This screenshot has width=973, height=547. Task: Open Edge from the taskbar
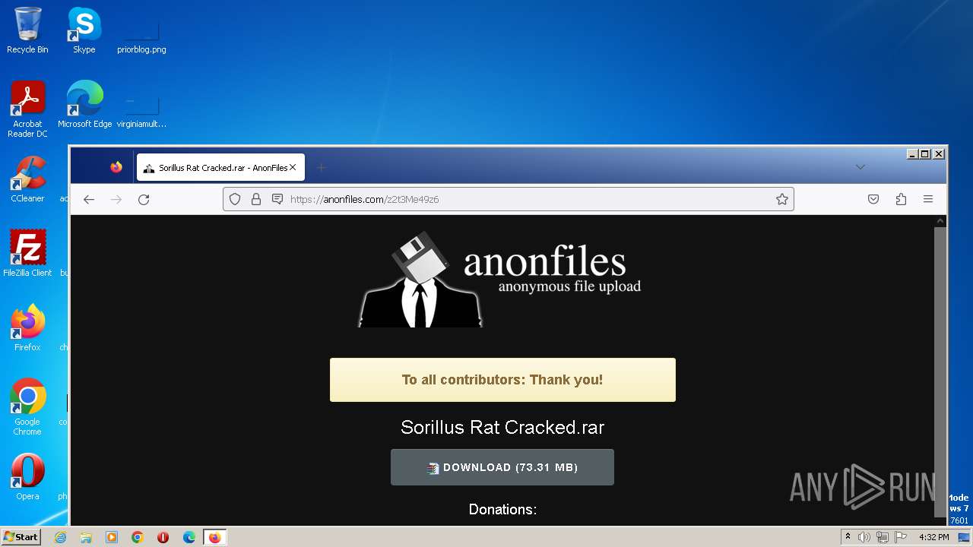[189, 537]
